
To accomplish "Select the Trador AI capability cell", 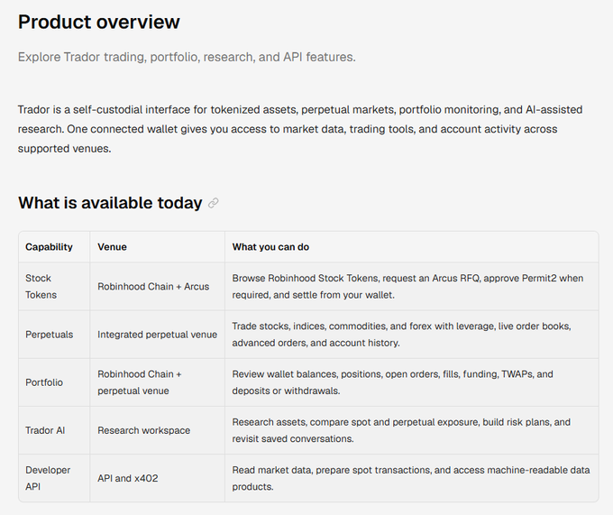I will [x=54, y=430].
